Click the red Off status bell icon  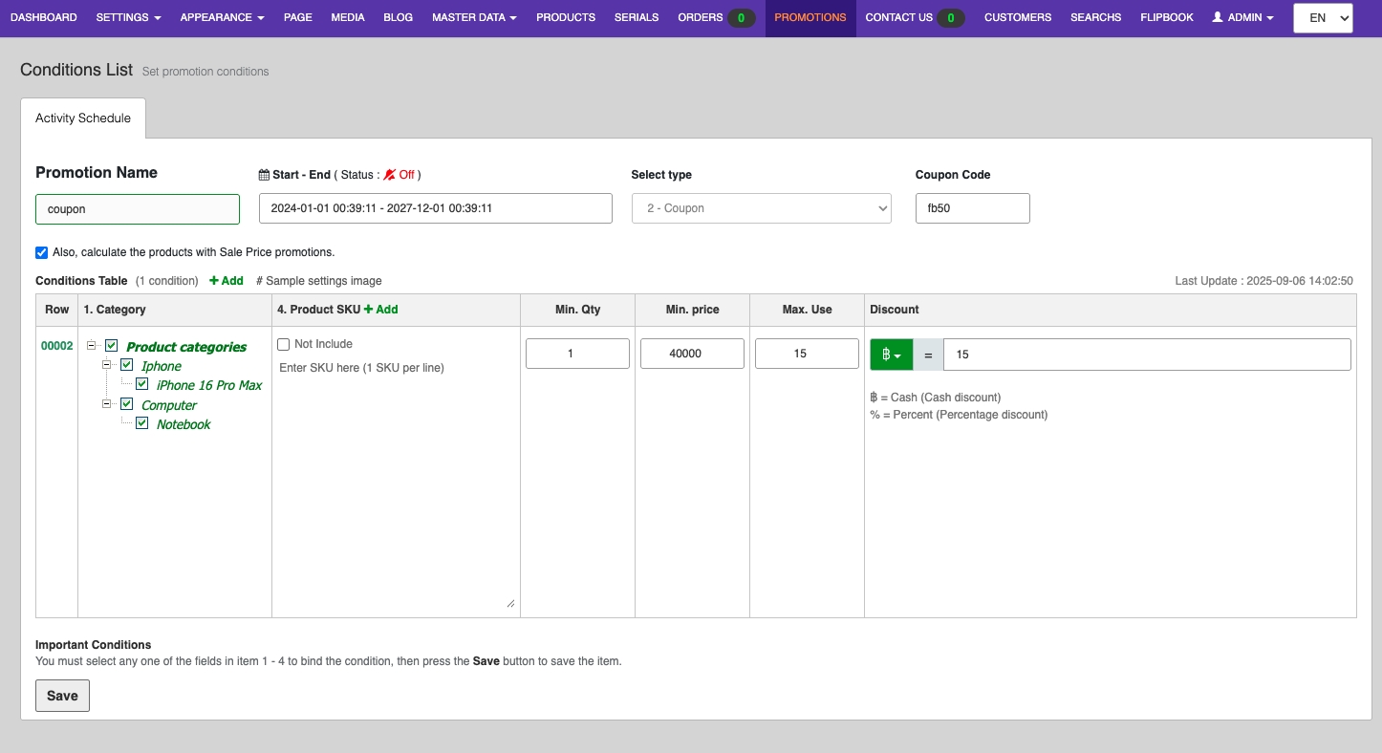tap(389, 175)
